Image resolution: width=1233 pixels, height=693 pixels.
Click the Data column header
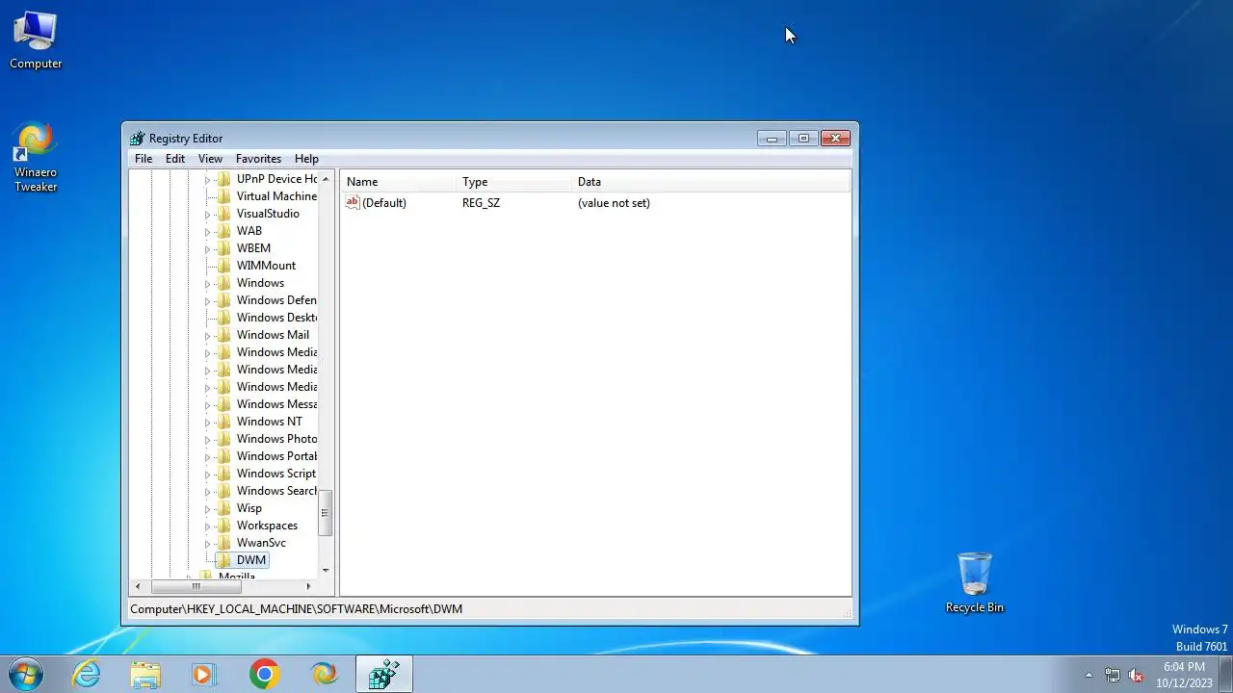point(711,182)
